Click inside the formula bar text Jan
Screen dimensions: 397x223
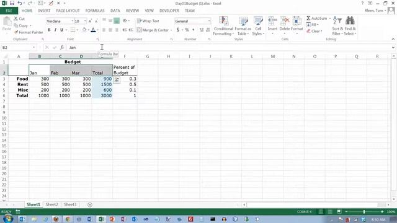[x=73, y=48]
